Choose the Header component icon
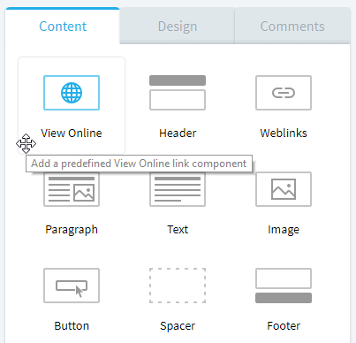 pyautogui.click(x=178, y=93)
